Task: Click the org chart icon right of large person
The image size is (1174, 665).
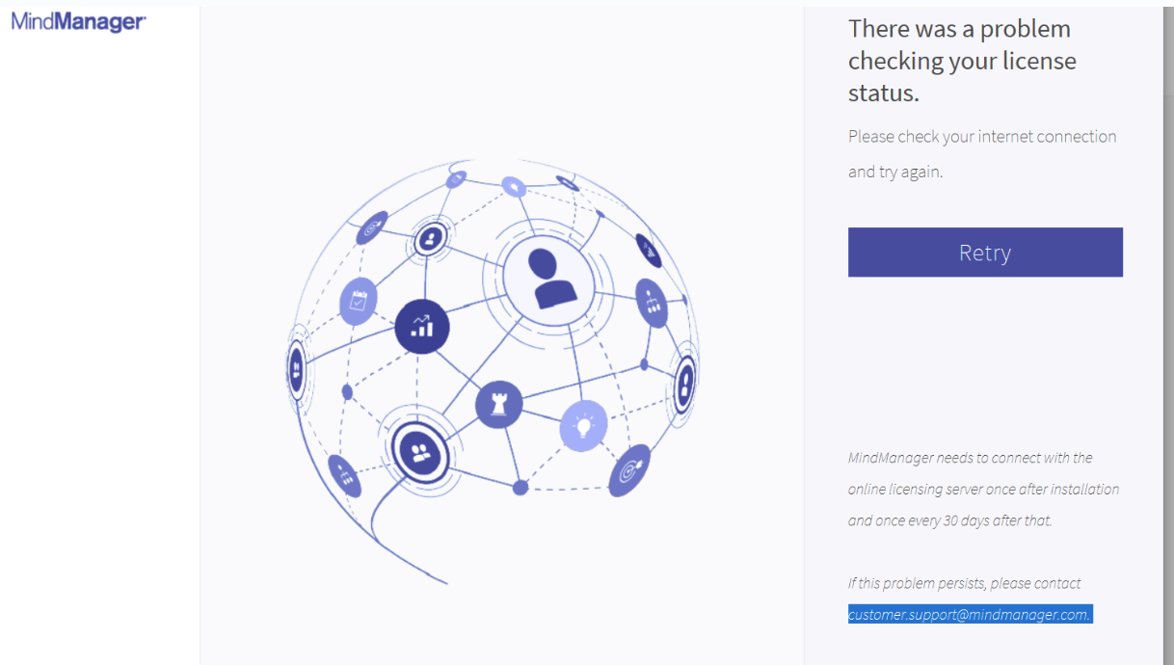Action: [653, 304]
